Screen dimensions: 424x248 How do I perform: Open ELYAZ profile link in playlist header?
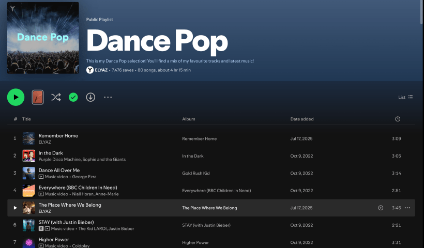click(x=102, y=70)
